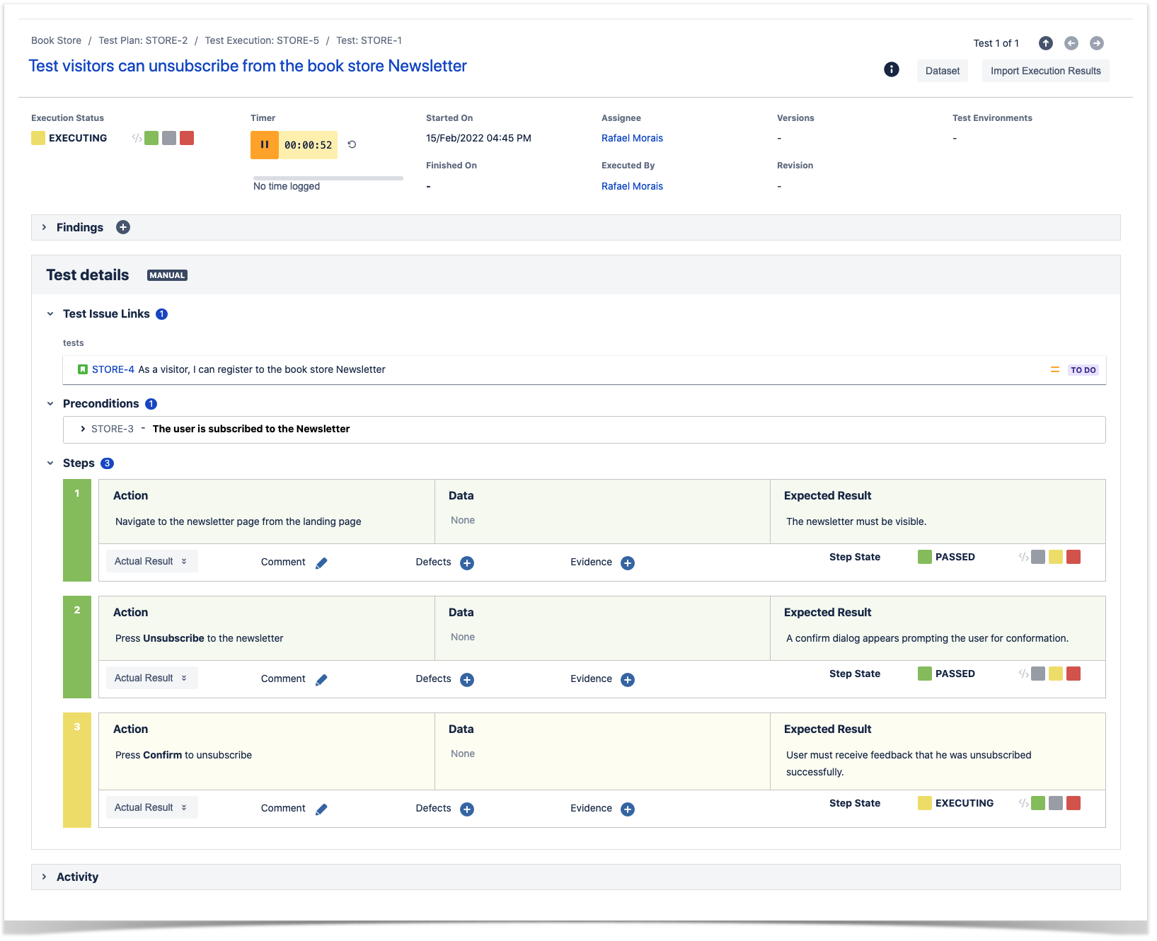The height and width of the screenshot is (941, 1157).
Task: Mark step 2 as yellow EXECUTING
Action: [x=1056, y=674]
